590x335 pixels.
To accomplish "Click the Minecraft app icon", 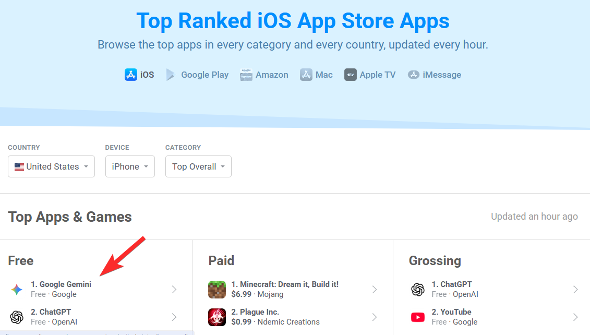I will (x=217, y=290).
